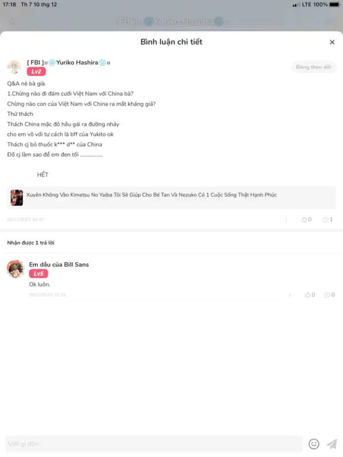Tap the Em dâu của Bill Sans username
This screenshot has height=457, width=343.
[x=59, y=264]
